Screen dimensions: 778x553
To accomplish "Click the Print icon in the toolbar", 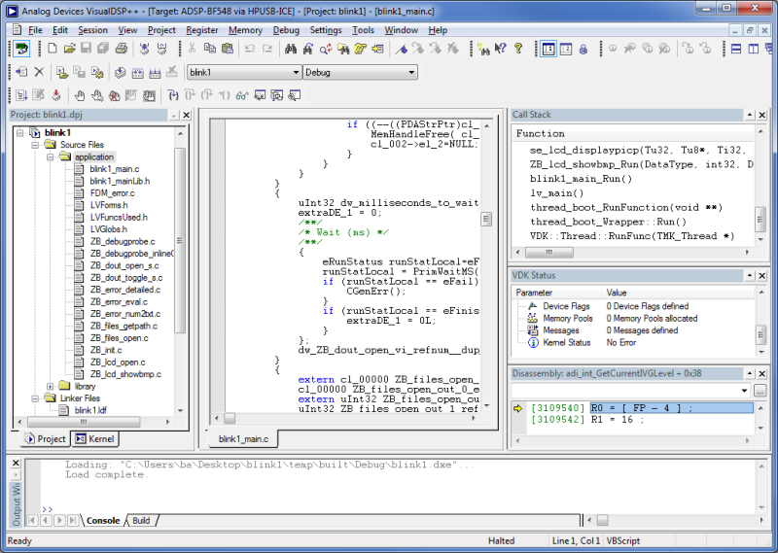I will coord(121,49).
